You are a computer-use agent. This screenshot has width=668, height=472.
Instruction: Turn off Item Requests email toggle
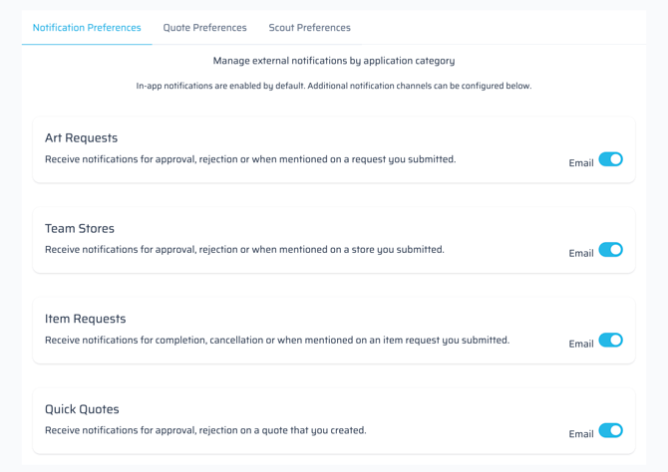tap(610, 341)
